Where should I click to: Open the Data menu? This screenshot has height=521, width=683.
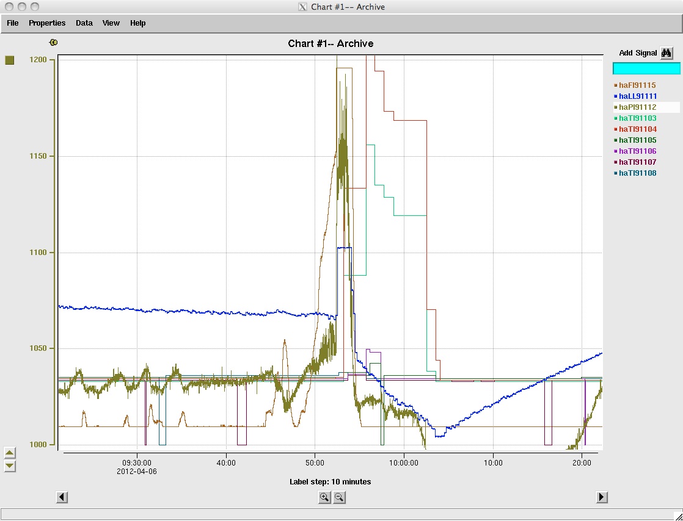tap(84, 23)
